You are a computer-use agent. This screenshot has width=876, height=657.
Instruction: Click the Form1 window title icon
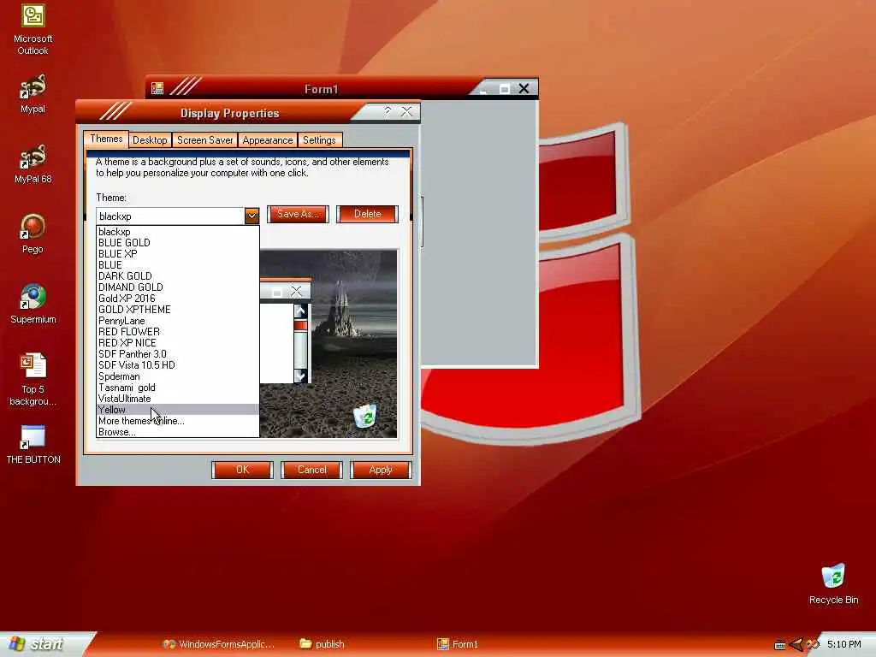click(x=157, y=88)
